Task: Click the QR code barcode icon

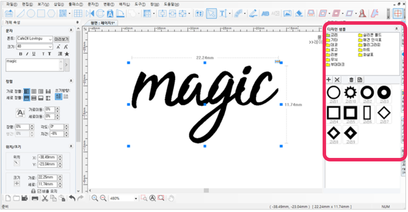Action: coord(63,13)
